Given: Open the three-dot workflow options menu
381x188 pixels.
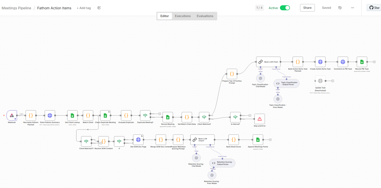Looking at the screenshot, I should [353, 8].
